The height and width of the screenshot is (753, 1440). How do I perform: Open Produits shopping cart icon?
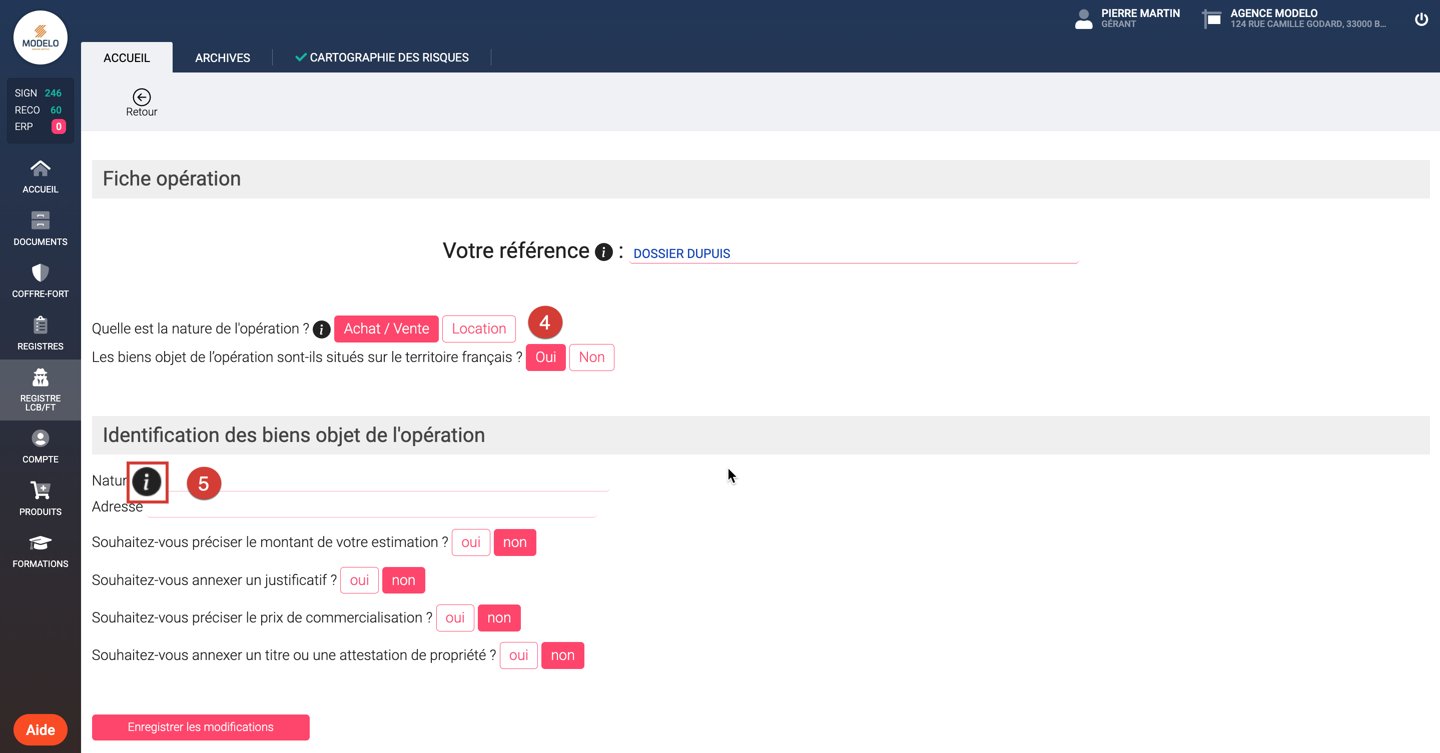pos(40,490)
